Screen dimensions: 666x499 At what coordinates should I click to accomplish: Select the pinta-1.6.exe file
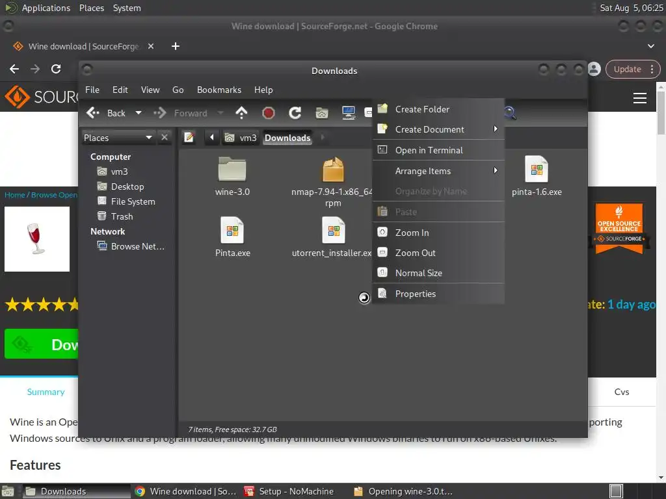(537, 175)
